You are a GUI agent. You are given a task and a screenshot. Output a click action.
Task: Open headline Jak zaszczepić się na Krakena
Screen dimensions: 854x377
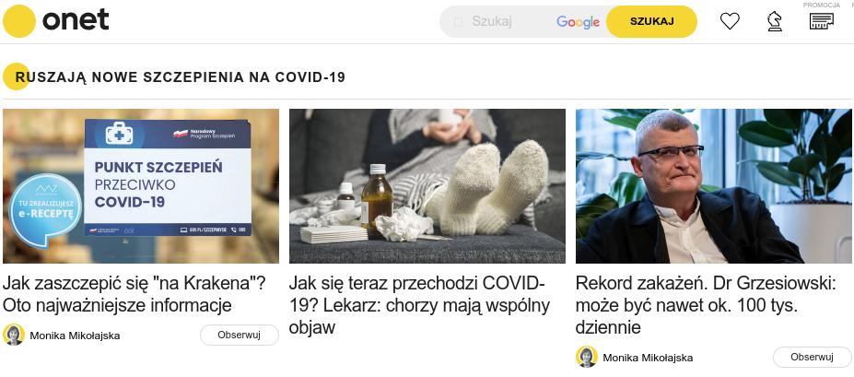pyautogui.click(x=134, y=294)
